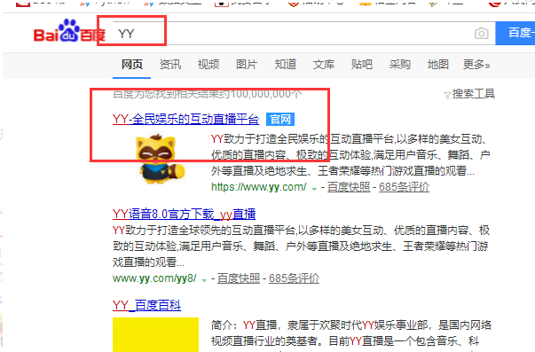
Task: Open 685条评价 for the yy8 result
Action: (294, 278)
